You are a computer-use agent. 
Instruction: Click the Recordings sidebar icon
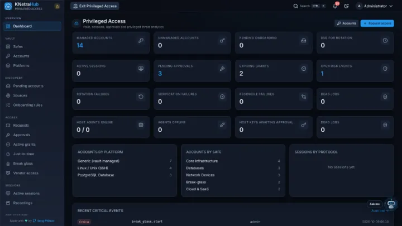[x=8, y=203]
